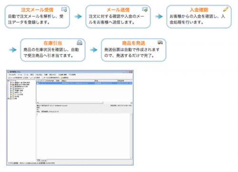Sort mail list by 送信日時 column header
238x172 pixels.
click(125, 81)
